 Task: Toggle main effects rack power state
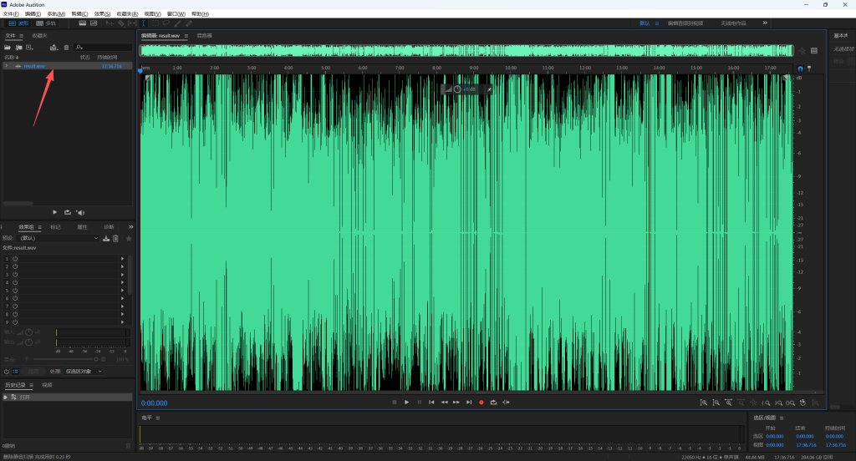[7, 372]
